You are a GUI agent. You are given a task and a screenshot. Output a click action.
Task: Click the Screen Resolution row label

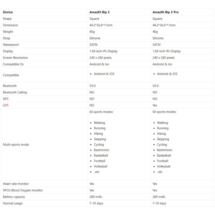[x=15, y=58]
